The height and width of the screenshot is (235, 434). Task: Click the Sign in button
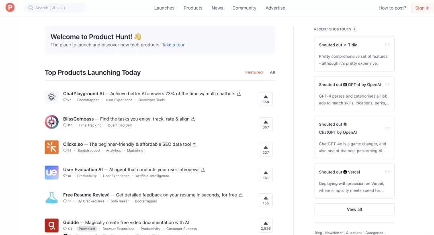click(x=422, y=8)
